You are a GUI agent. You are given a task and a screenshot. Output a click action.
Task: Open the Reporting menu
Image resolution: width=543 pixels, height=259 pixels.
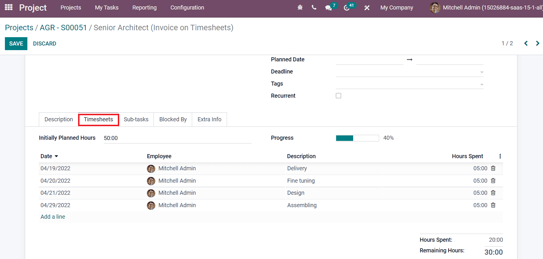point(145,7)
